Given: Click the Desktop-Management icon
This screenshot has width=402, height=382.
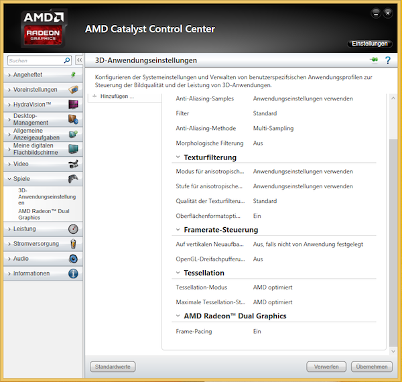Looking at the screenshot, I should (x=73, y=119).
